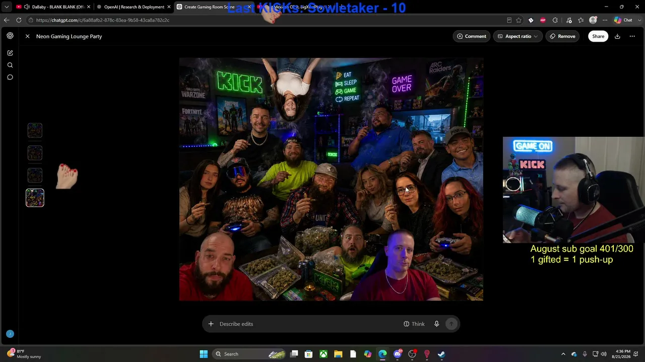Select the third image version thumbnail
The height and width of the screenshot is (362, 645).
click(x=35, y=175)
